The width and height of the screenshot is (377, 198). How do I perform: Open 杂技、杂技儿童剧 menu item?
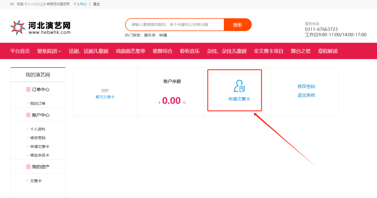[x=227, y=51]
